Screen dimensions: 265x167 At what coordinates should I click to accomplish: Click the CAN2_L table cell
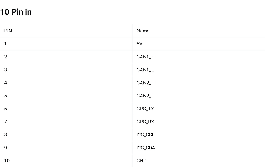click(x=145, y=96)
